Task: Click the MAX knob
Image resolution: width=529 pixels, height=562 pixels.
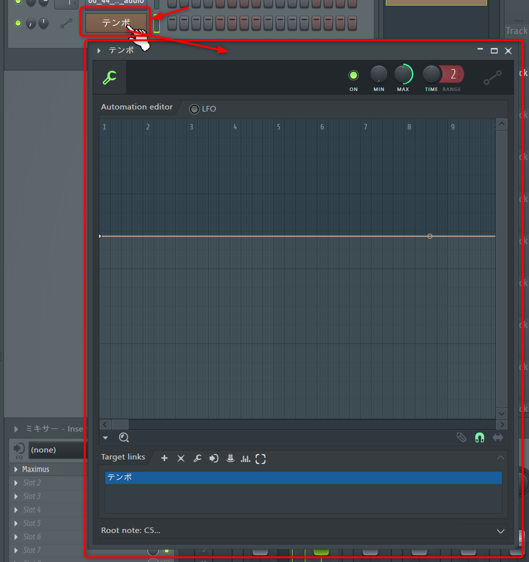Action: pyautogui.click(x=403, y=74)
